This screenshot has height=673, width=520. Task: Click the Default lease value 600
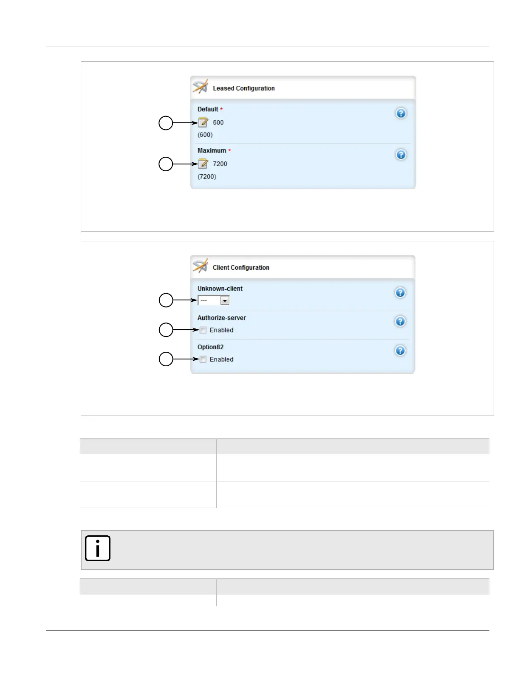pyautogui.click(x=218, y=123)
